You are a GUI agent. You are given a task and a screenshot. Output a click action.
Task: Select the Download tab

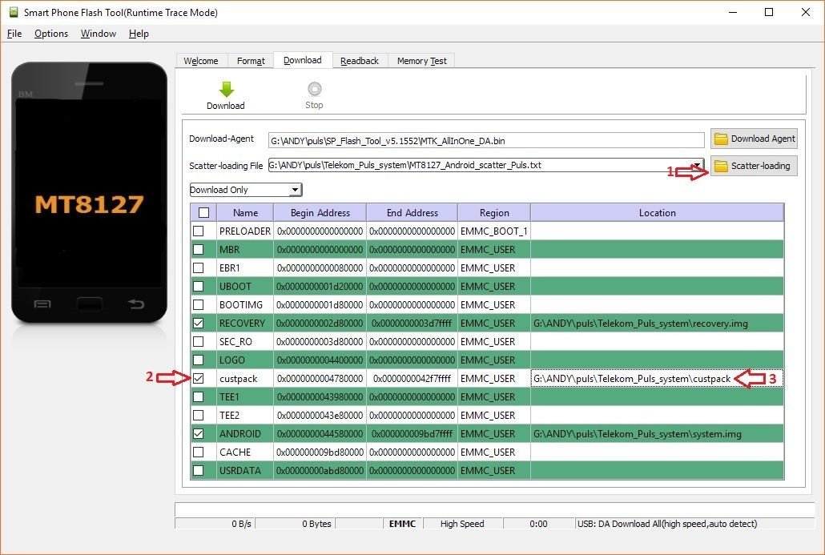point(303,60)
